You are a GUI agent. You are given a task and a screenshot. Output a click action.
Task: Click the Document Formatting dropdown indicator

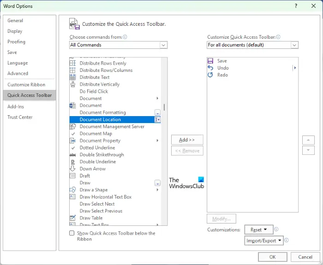pyautogui.click(x=157, y=112)
